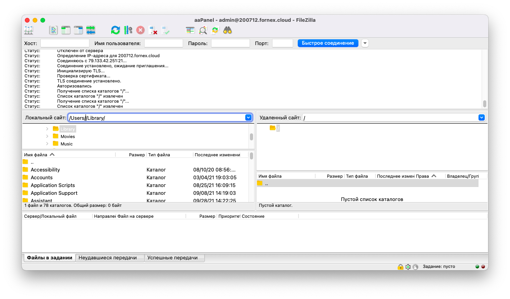Expand the Library folder tree node

coord(47,129)
